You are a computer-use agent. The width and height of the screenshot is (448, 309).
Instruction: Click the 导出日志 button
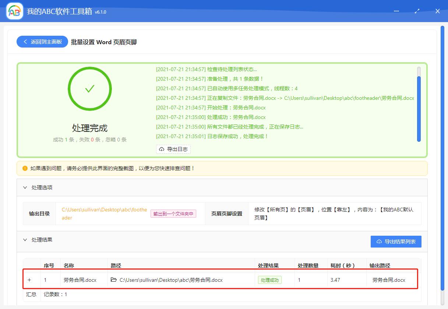173,149
